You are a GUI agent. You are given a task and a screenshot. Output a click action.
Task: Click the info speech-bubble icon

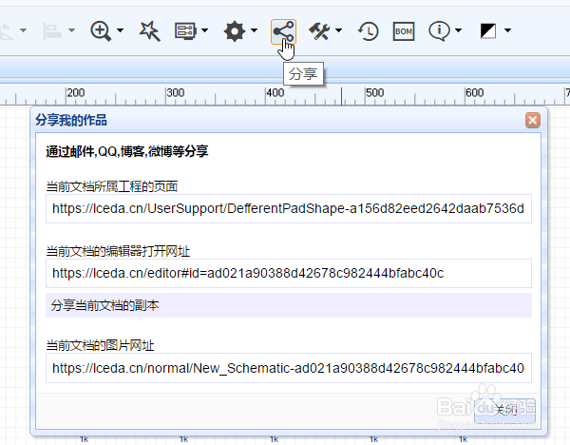coord(440,31)
